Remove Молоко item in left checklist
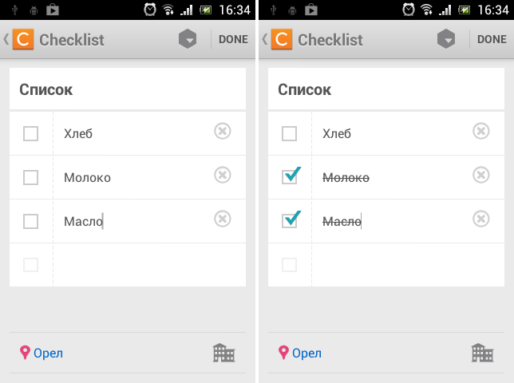The width and height of the screenshot is (514, 383). click(x=223, y=175)
